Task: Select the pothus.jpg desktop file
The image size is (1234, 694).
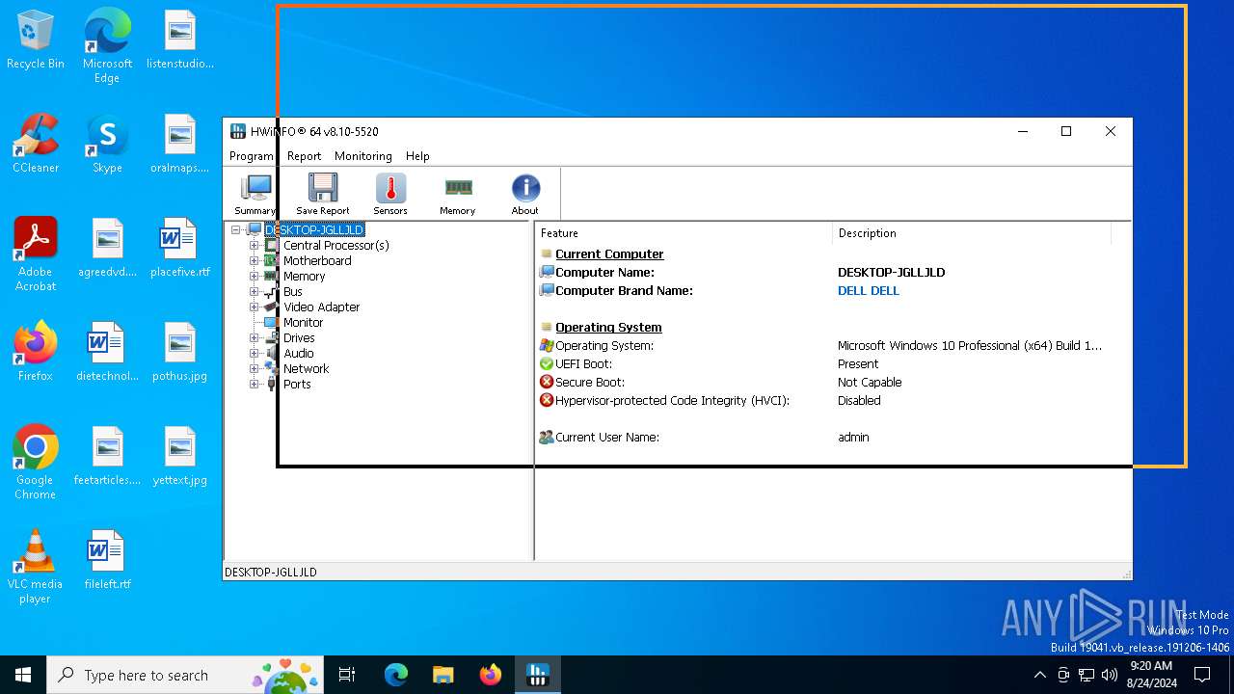Action: click(x=180, y=353)
